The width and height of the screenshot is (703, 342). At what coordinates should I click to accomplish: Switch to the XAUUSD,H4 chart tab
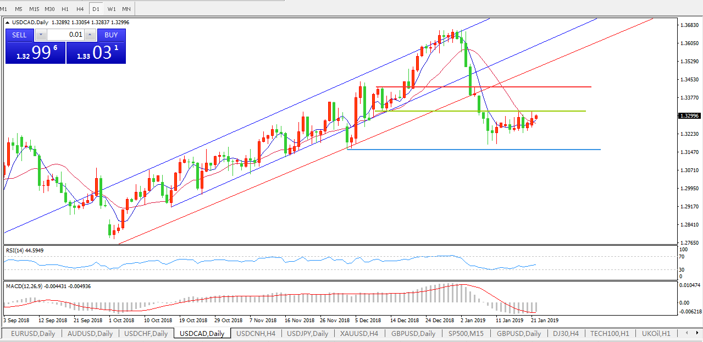[x=358, y=333]
